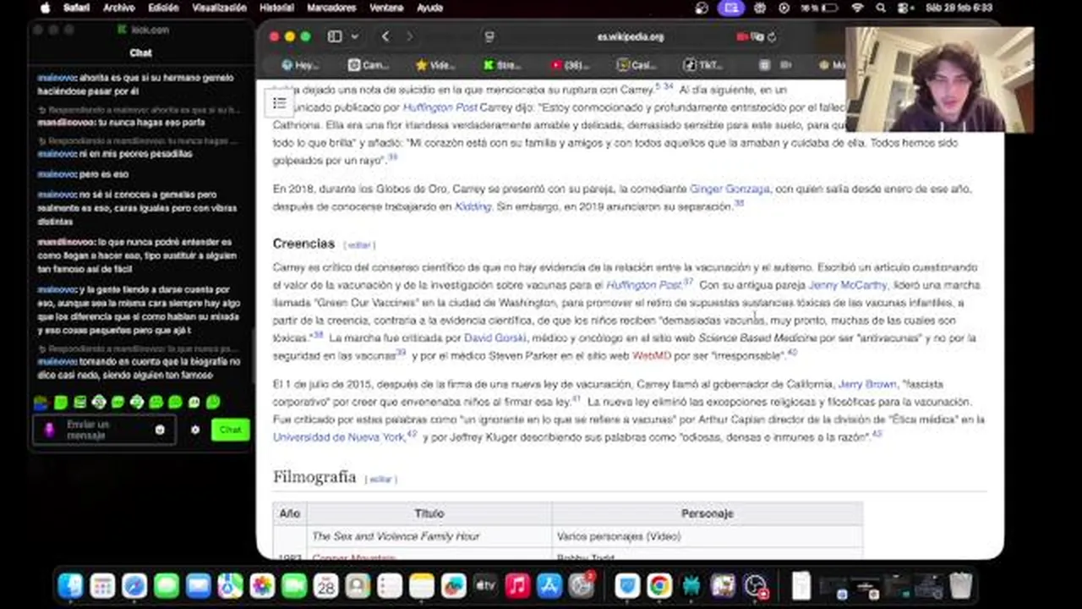The height and width of the screenshot is (609, 1082).
Task: Open Finder from the Dock
Action: (71, 585)
